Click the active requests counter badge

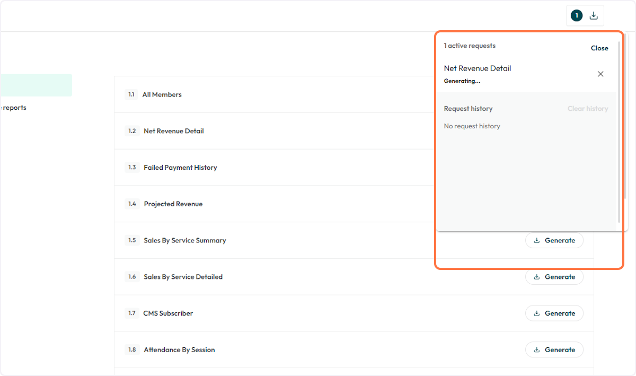tap(576, 15)
